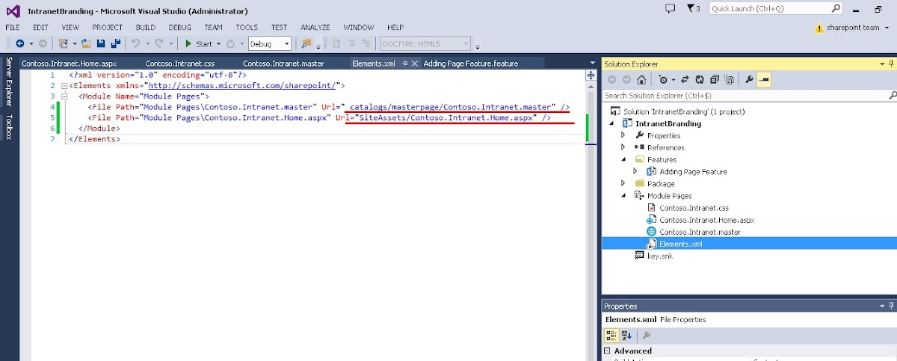Click Solution Explorer Pending Changes Filter icon
Viewport: 897px width, 361px height.
click(665, 79)
